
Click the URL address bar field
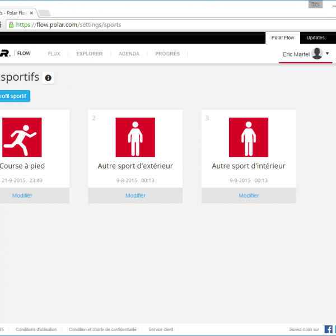(168, 25)
